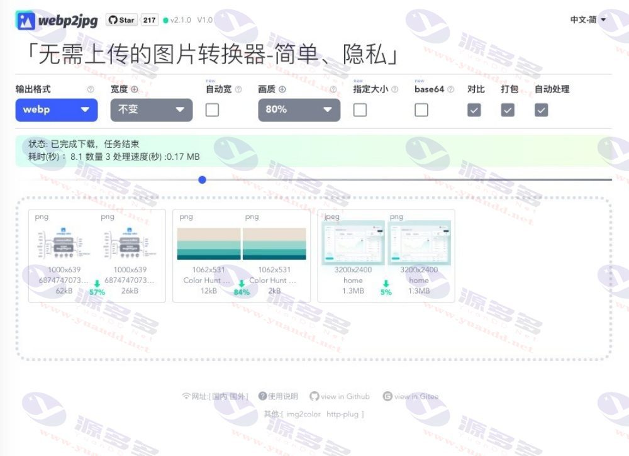Open the 不变 width dropdown
The height and width of the screenshot is (456, 629).
coord(152,110)
